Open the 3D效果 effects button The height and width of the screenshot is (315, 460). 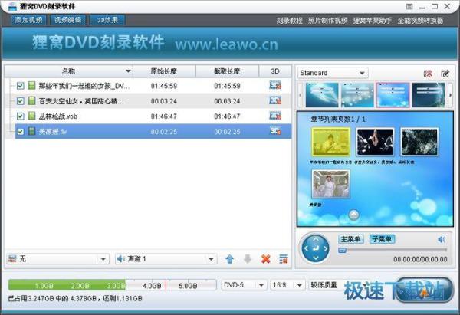107,20
